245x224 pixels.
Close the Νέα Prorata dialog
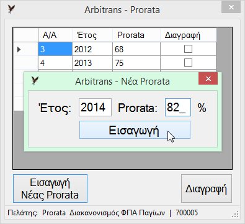pyautogui.click(x=208, y=78)
